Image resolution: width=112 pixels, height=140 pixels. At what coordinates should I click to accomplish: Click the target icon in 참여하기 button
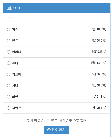[x=49, y=130]
